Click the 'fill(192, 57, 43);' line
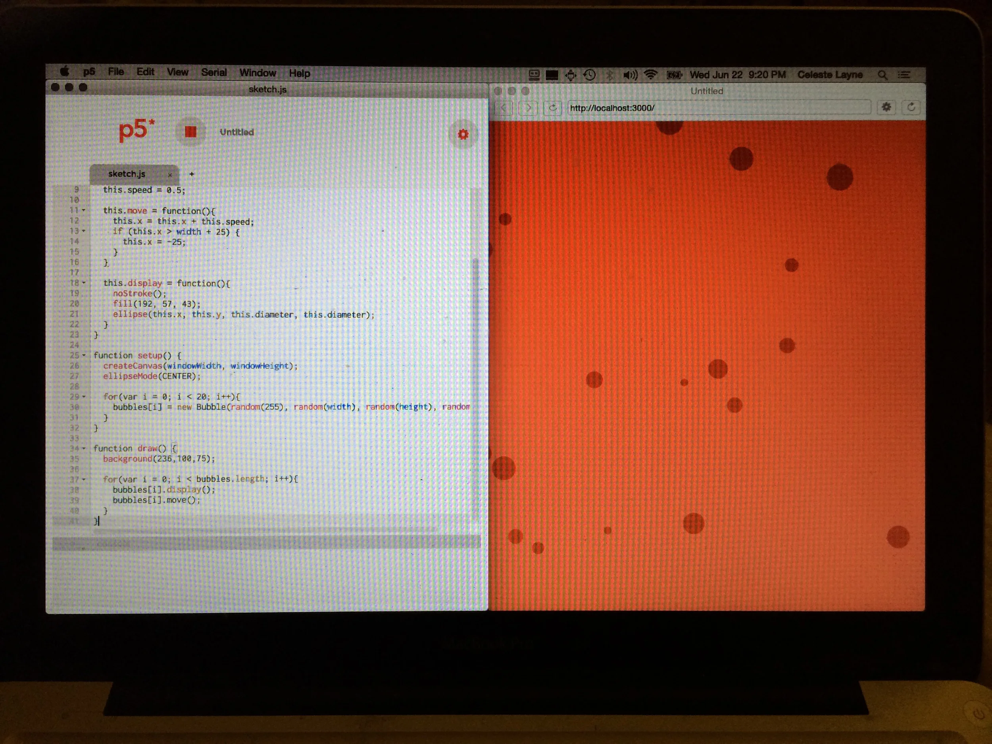Viewport: 992px width, 744px height. 156,304
